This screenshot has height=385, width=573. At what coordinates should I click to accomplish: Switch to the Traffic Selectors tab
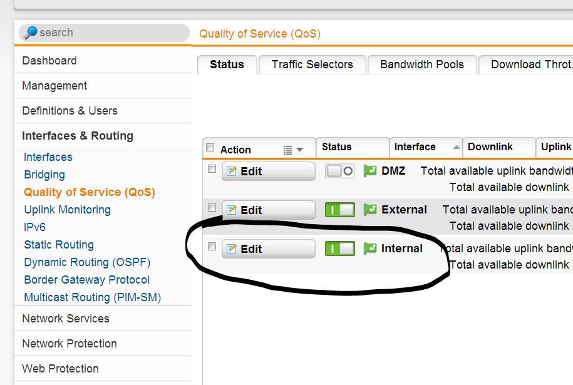click(x=312, y=64)
